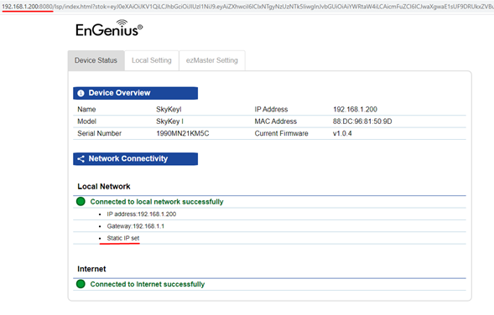The image size is (494, 315).
Task: Click the info icon in Device Overview header
Action: click(81, 93)
